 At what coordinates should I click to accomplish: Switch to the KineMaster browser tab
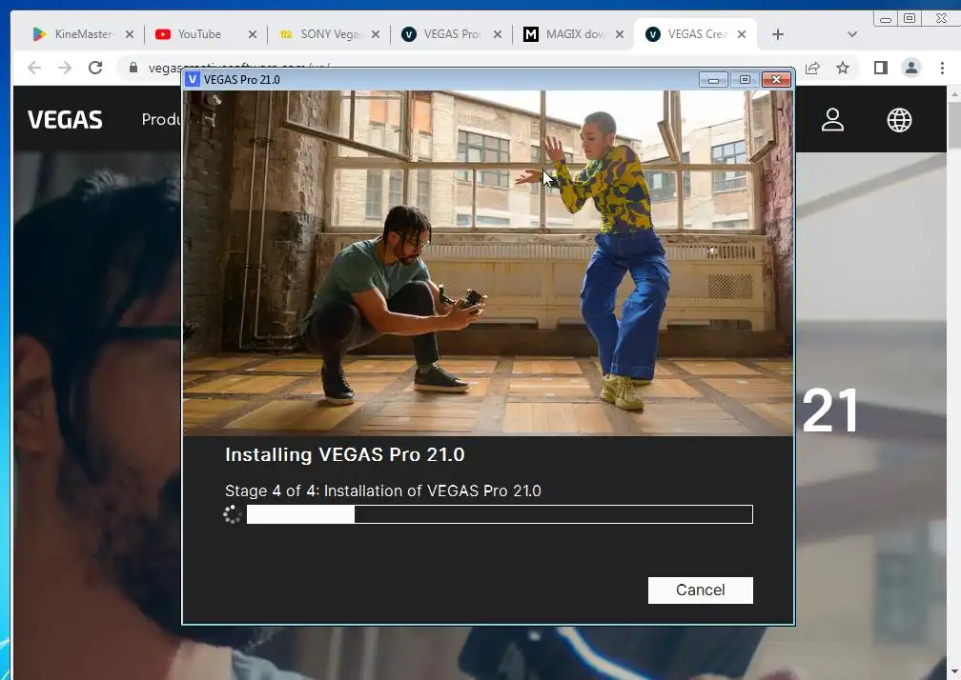click(83, 34)
